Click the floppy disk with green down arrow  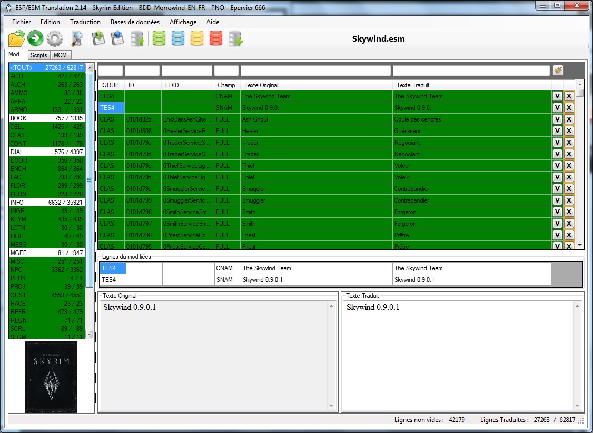coord(98,38)
